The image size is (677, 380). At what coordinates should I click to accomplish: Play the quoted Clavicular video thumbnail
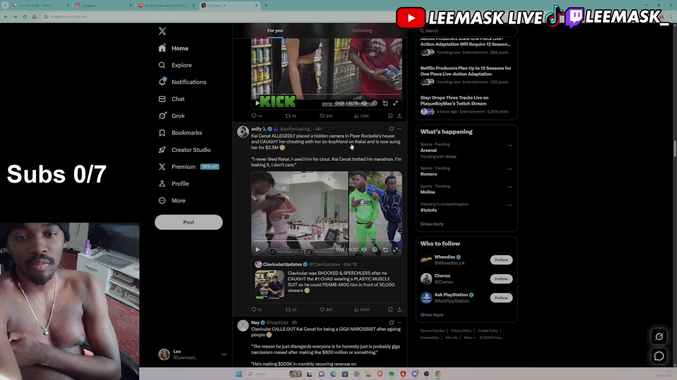point(269,285)
